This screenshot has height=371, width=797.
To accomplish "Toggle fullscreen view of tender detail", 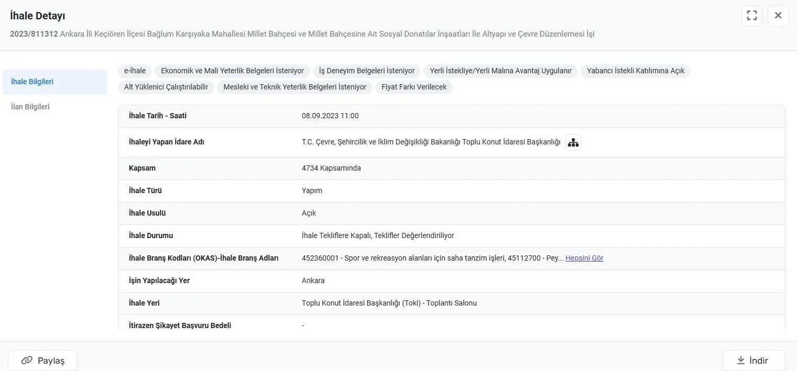I will [x=751, y=15].
